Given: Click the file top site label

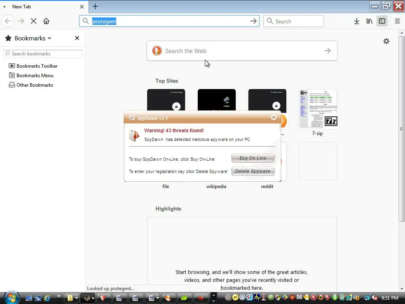Looking at the screenshot, I should [x=166, y=186].
